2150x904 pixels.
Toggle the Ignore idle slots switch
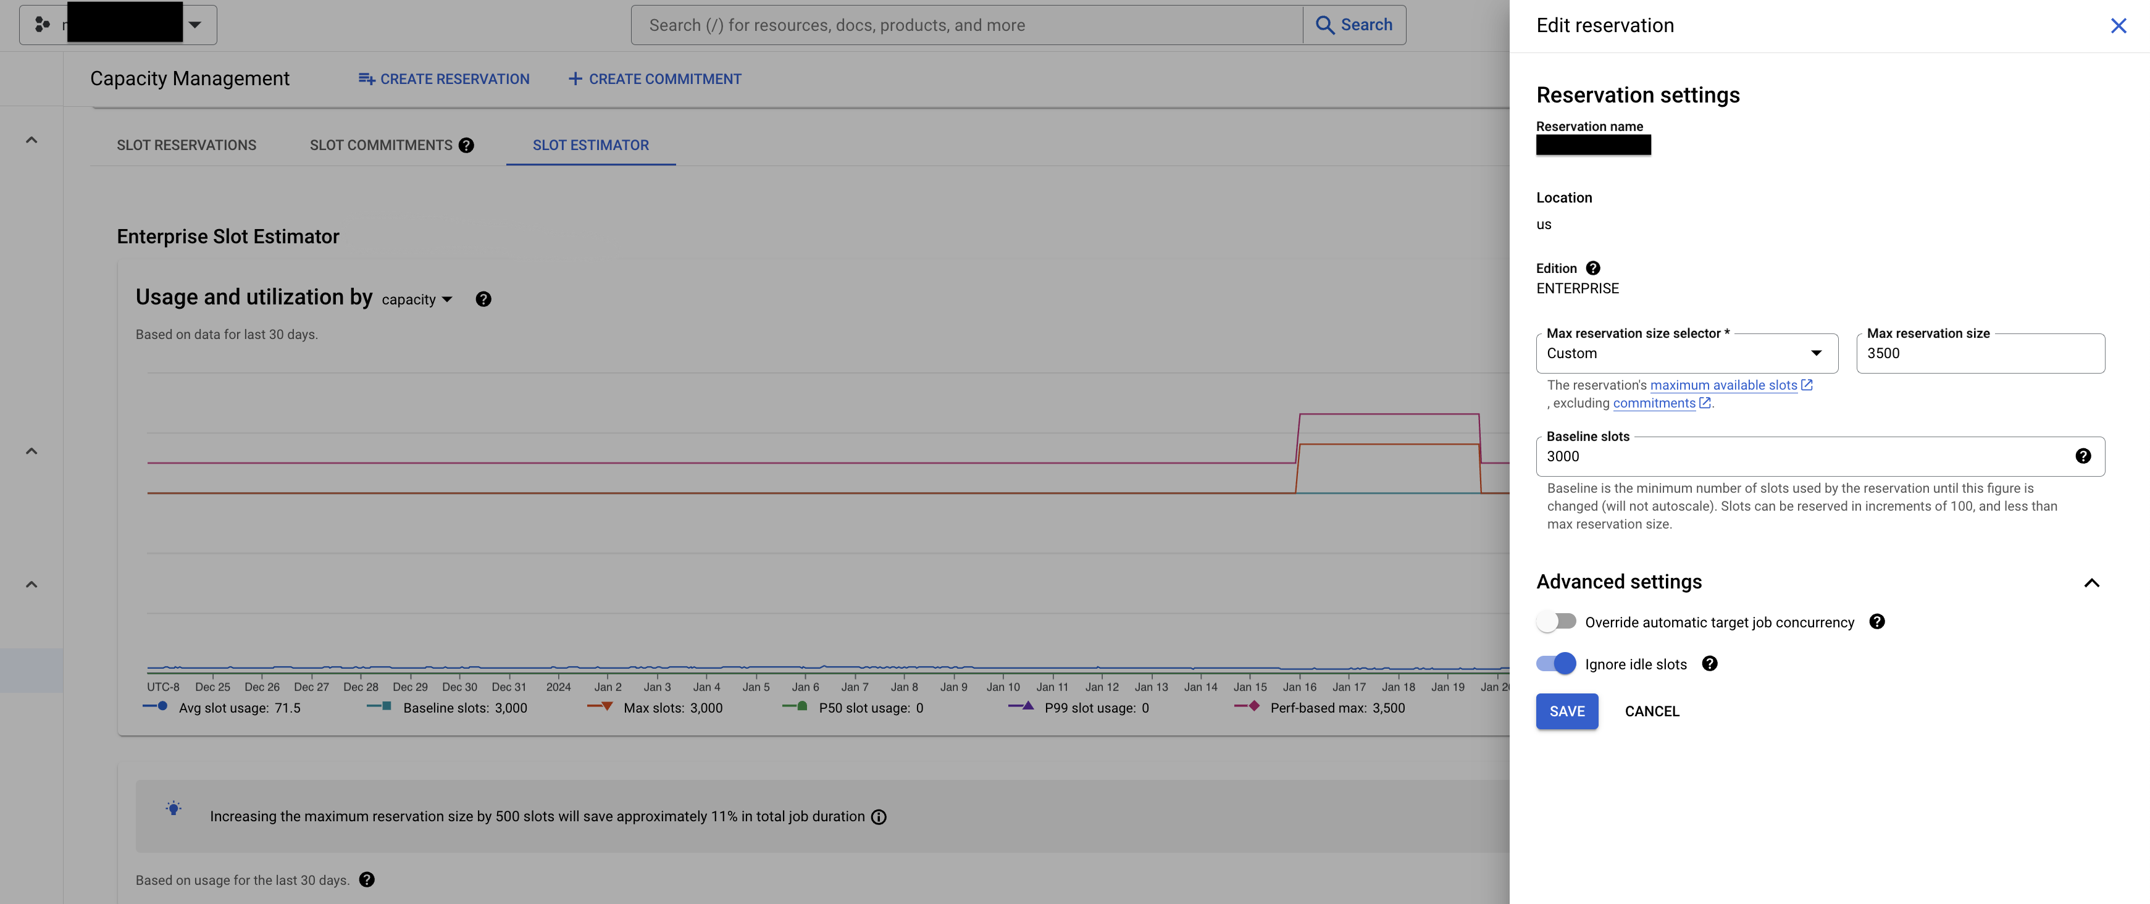(1555, 663)
